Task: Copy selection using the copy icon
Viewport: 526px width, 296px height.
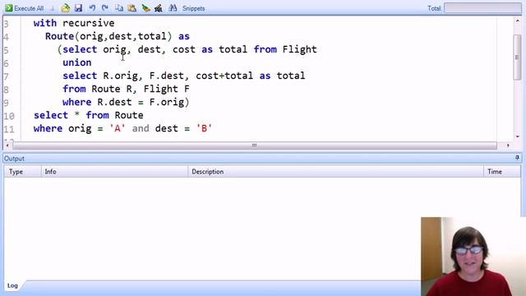Action: coord(118,8)
